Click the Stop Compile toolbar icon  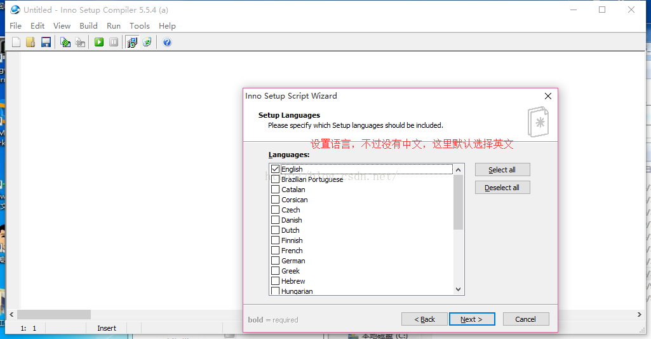[x=81, y=42]
